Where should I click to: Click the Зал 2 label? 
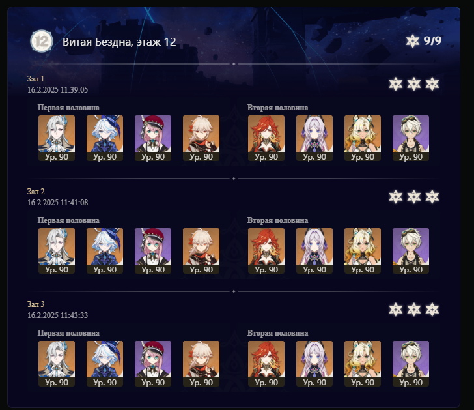36,192
